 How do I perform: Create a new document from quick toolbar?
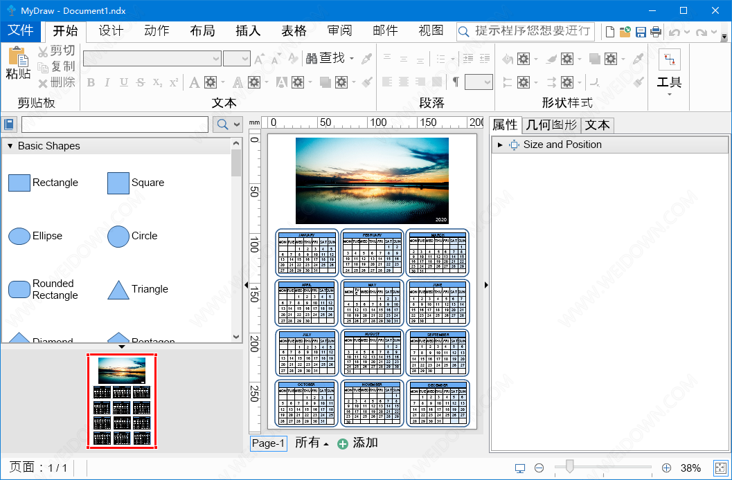(x=609, y=32)
